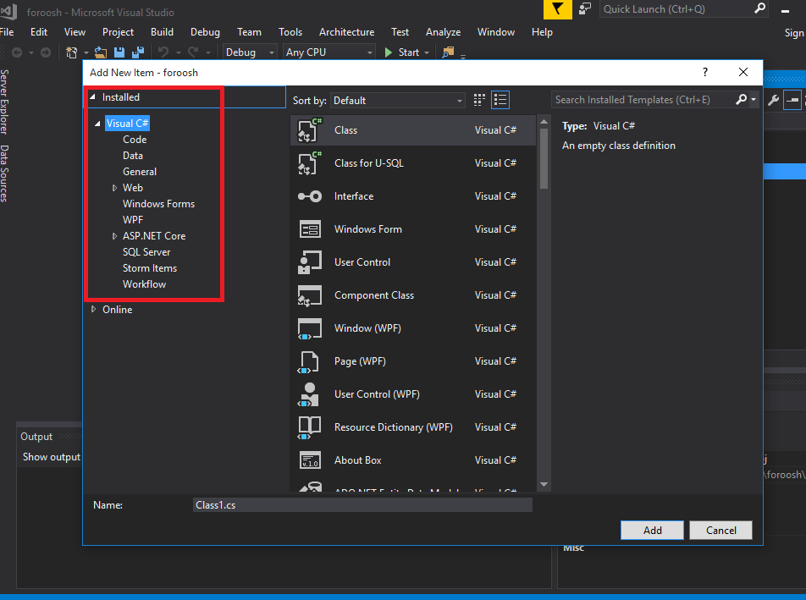Choose the User Control (WPF) template icon
Image resolution: width=806 pixels, height=600 pixels.
(308, 394)
